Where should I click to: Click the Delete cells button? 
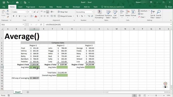point(128,14)
